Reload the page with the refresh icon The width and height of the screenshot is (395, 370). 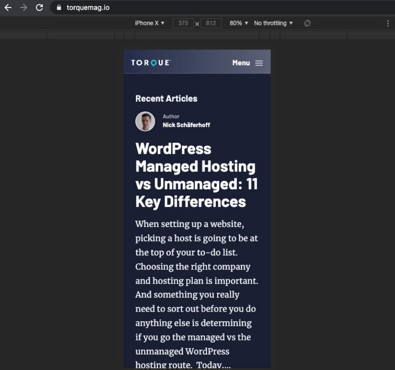pyautogui.click(x=39, y=8)
